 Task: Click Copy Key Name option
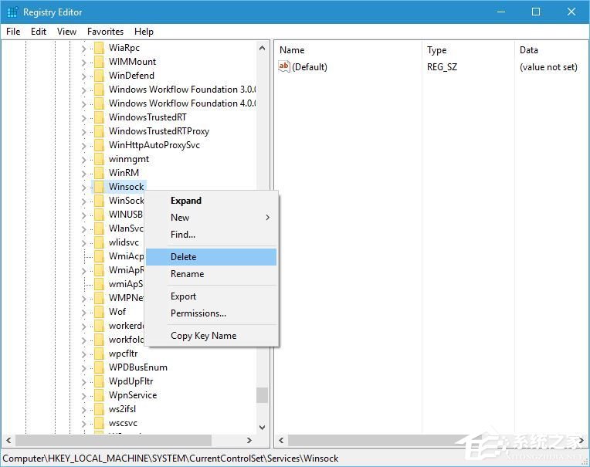tap(203, 336)
